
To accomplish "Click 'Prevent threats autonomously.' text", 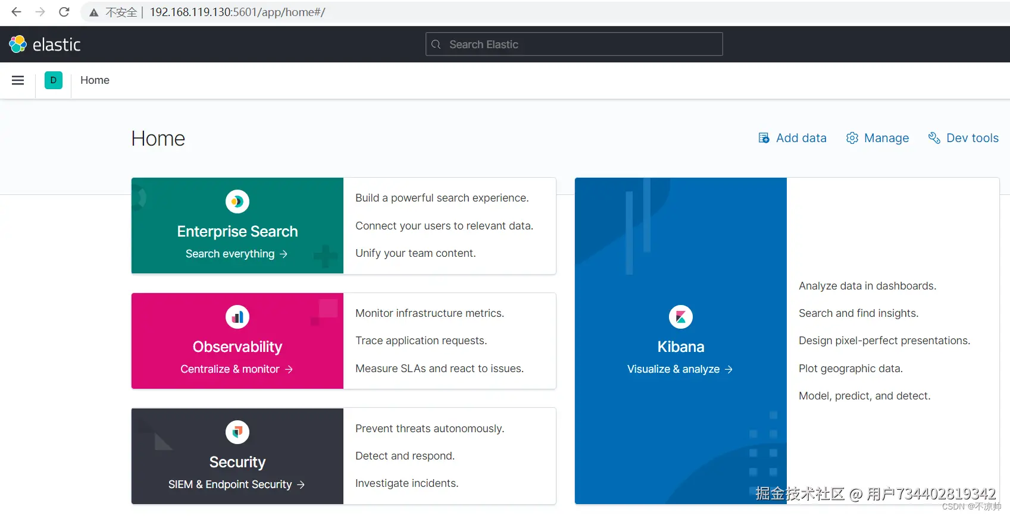I will [x=430, y=429].
